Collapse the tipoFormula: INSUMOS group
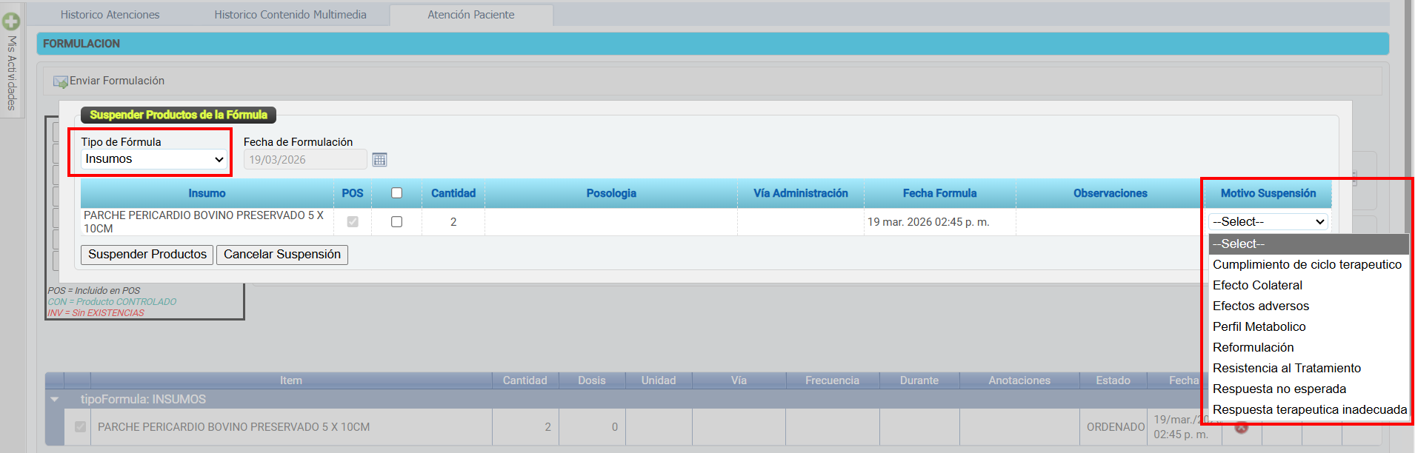Image resolution: width=1415 pixels, height=453 pixels. click(55, 400)
